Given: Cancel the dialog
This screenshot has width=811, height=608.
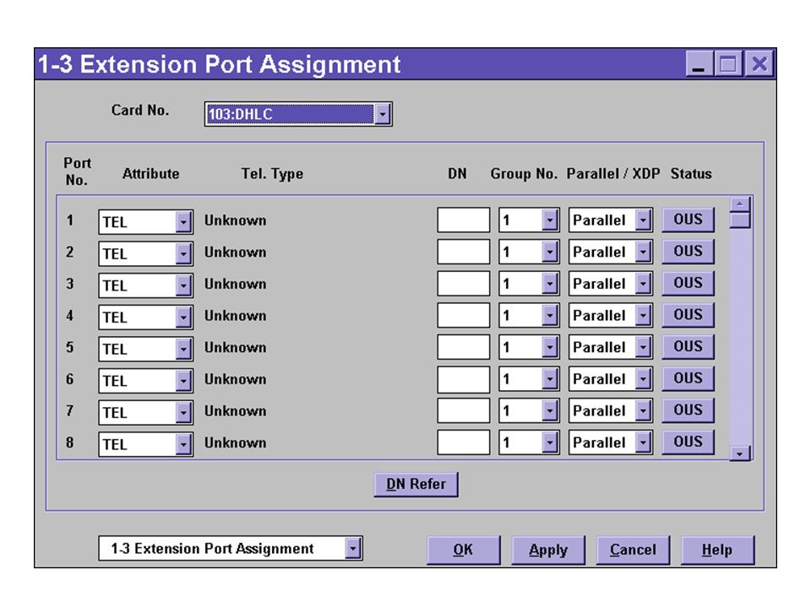Looking at the screenshot, I should coord(633,550).
